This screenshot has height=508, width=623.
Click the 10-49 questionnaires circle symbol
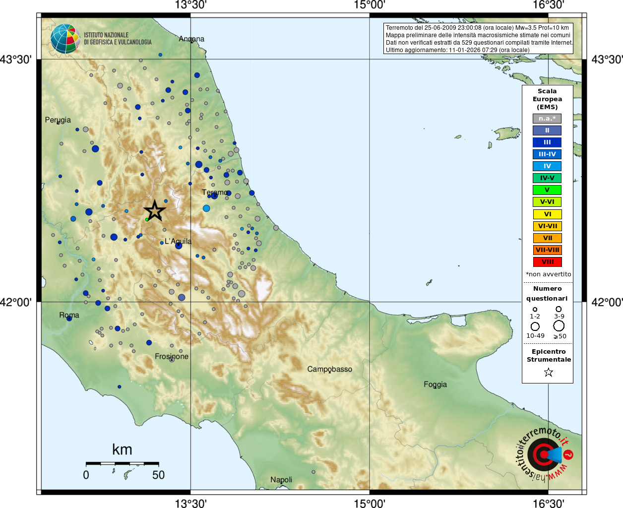click(535, 326)
